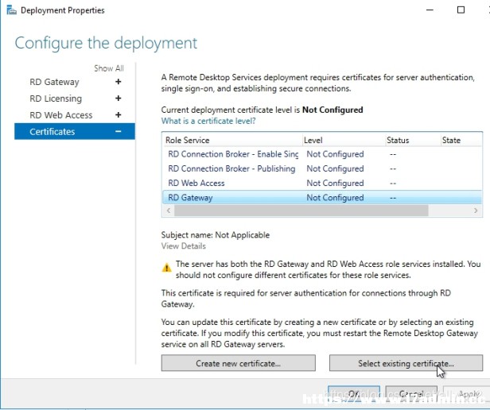
Task: Click Role Service column header
Action: click(x=232, y=140)
